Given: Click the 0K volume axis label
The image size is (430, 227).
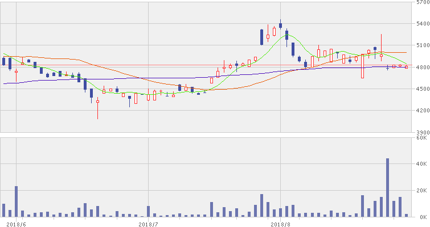Looking at the screenshot, I should (x=422, y=217).
